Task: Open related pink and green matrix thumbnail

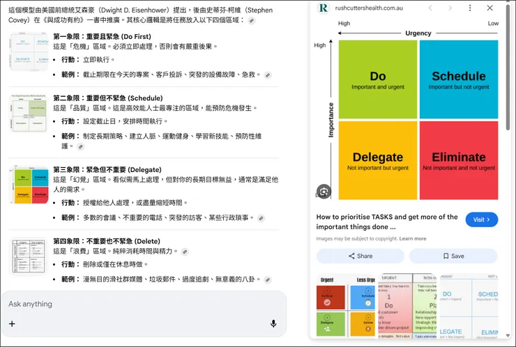Action: 407,306
